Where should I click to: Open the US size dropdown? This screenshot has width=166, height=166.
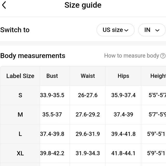[115, 30]
